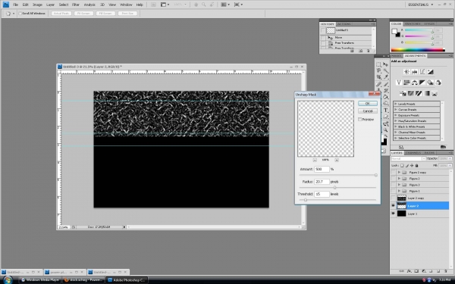Click the Print Size button
Screen dimensions: 455x284
point(127,14)
